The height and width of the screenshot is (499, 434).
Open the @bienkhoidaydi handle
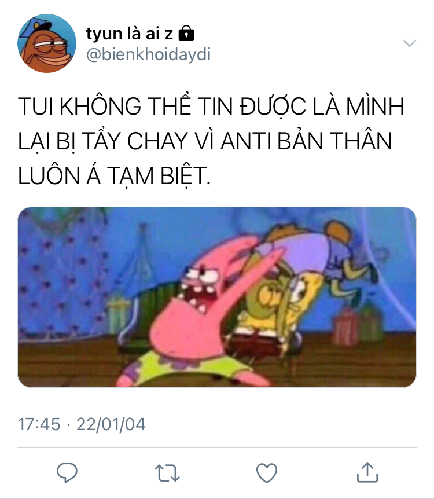(148, 54)
